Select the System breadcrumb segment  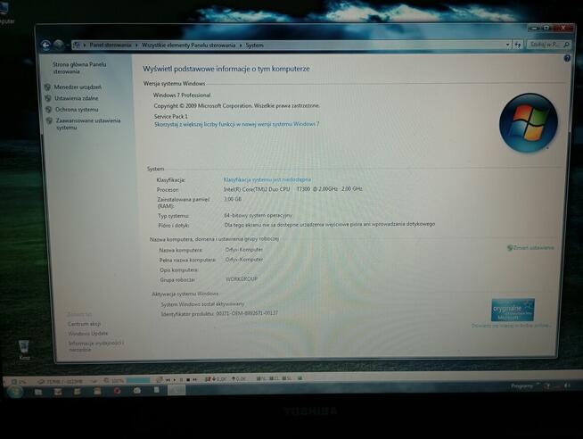tap(255, 46)
